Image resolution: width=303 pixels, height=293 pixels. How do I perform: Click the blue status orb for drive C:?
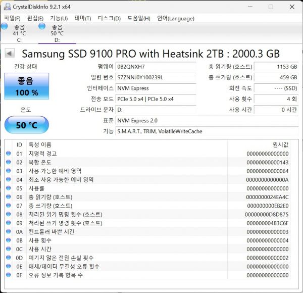[x=4, y=26]
